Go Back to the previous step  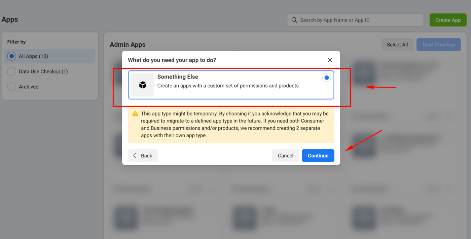143,156
